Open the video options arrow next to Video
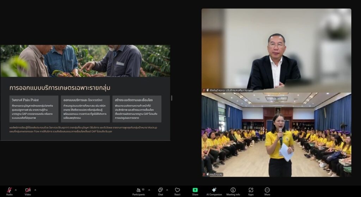 click(x=35, y=190)
